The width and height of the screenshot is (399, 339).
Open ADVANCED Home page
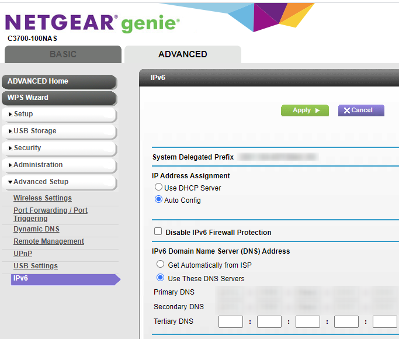coord(58,81)
